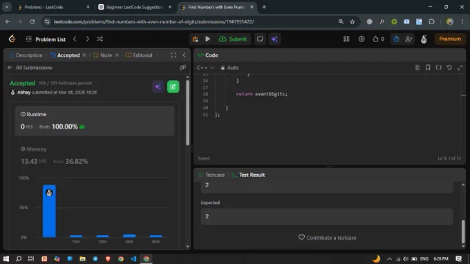This screenshot has height=264, width=470.
Task: Toggle the Auto lock setting
Action: (x=229, y=68)
